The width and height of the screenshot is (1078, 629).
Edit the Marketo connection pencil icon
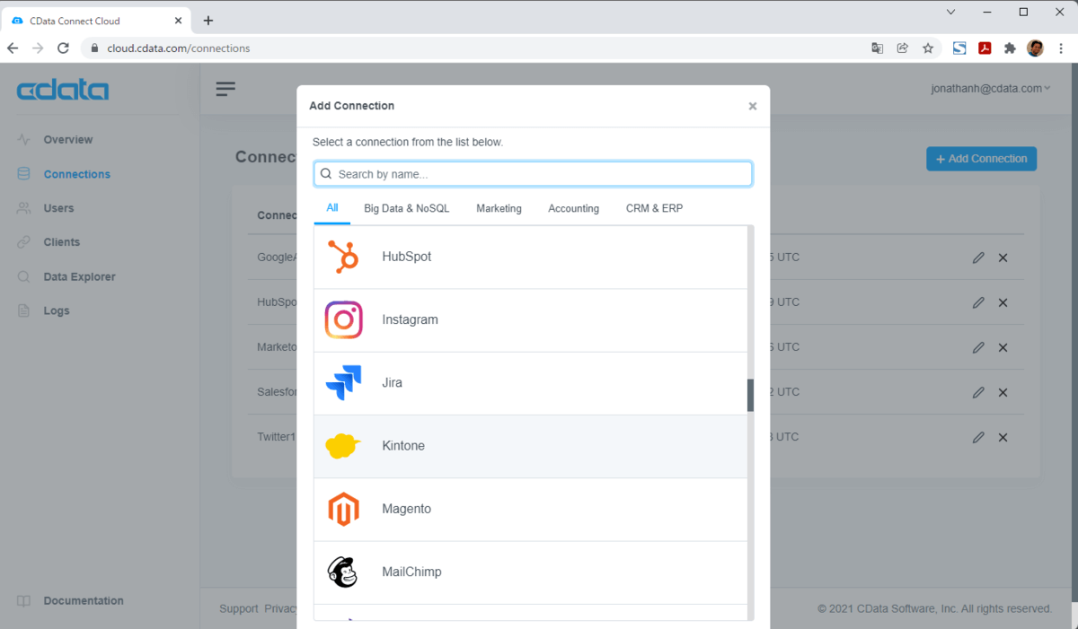[x=978, y=347]
